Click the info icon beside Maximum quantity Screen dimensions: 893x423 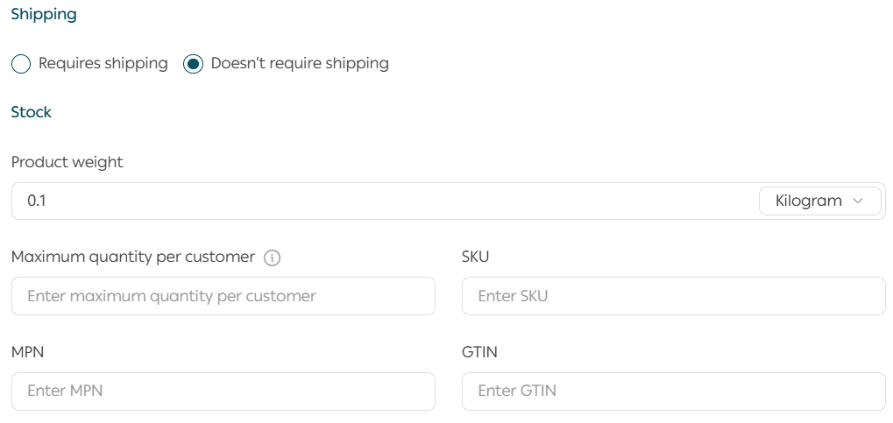pos(273,257)
